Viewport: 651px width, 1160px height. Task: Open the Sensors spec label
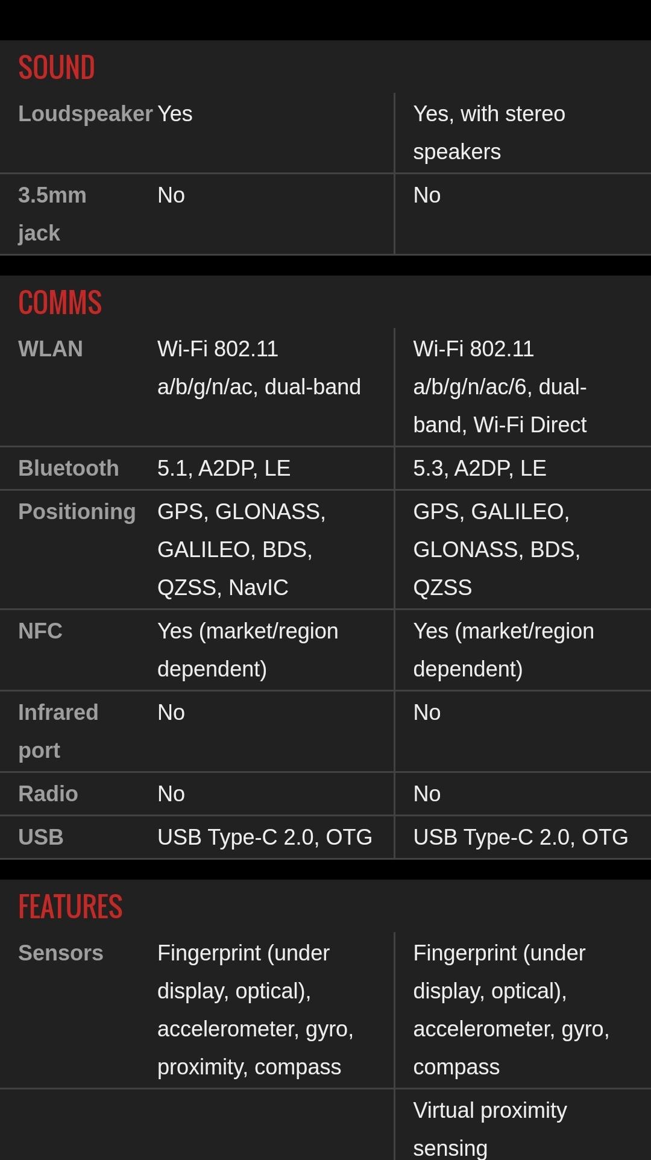[61, 953]
